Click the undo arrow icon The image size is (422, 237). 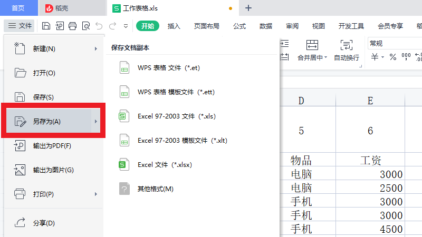tap(99, 26)
